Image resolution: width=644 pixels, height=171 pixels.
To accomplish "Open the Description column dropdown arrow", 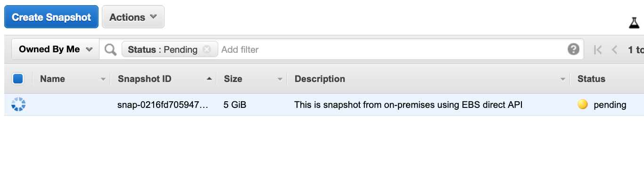I will (x=562, y=80).
